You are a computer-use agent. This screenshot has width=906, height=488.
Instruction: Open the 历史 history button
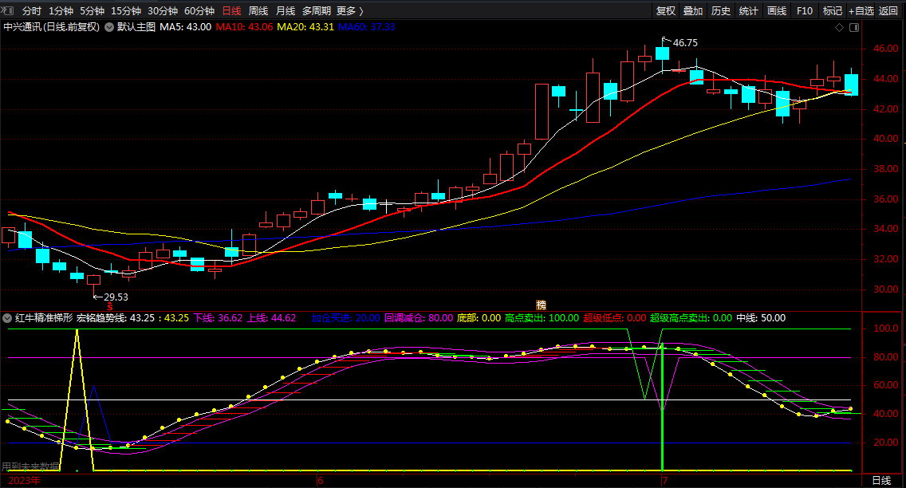[720, 11]
